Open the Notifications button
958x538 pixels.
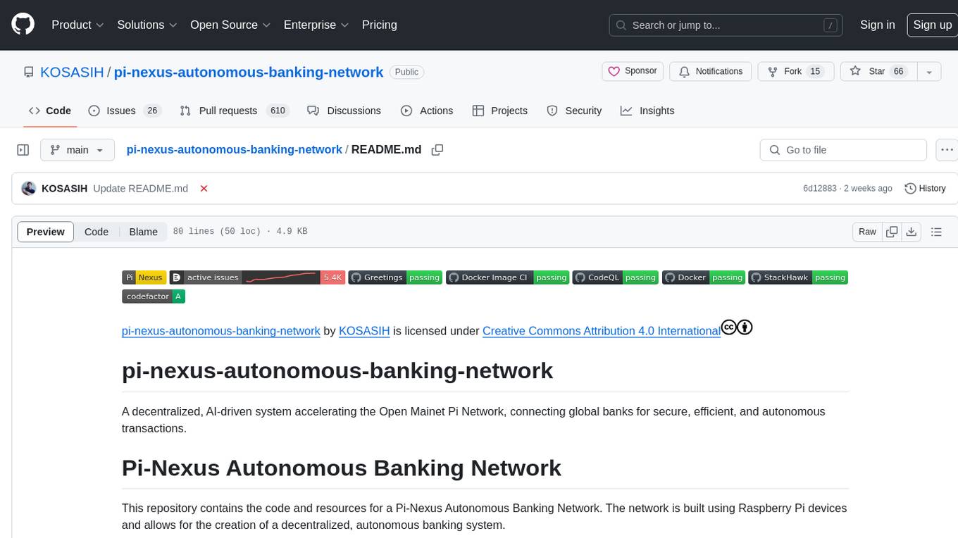coord(710,71)
